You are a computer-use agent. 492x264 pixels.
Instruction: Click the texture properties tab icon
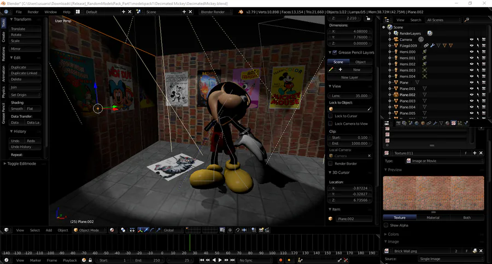click(453, 123)
